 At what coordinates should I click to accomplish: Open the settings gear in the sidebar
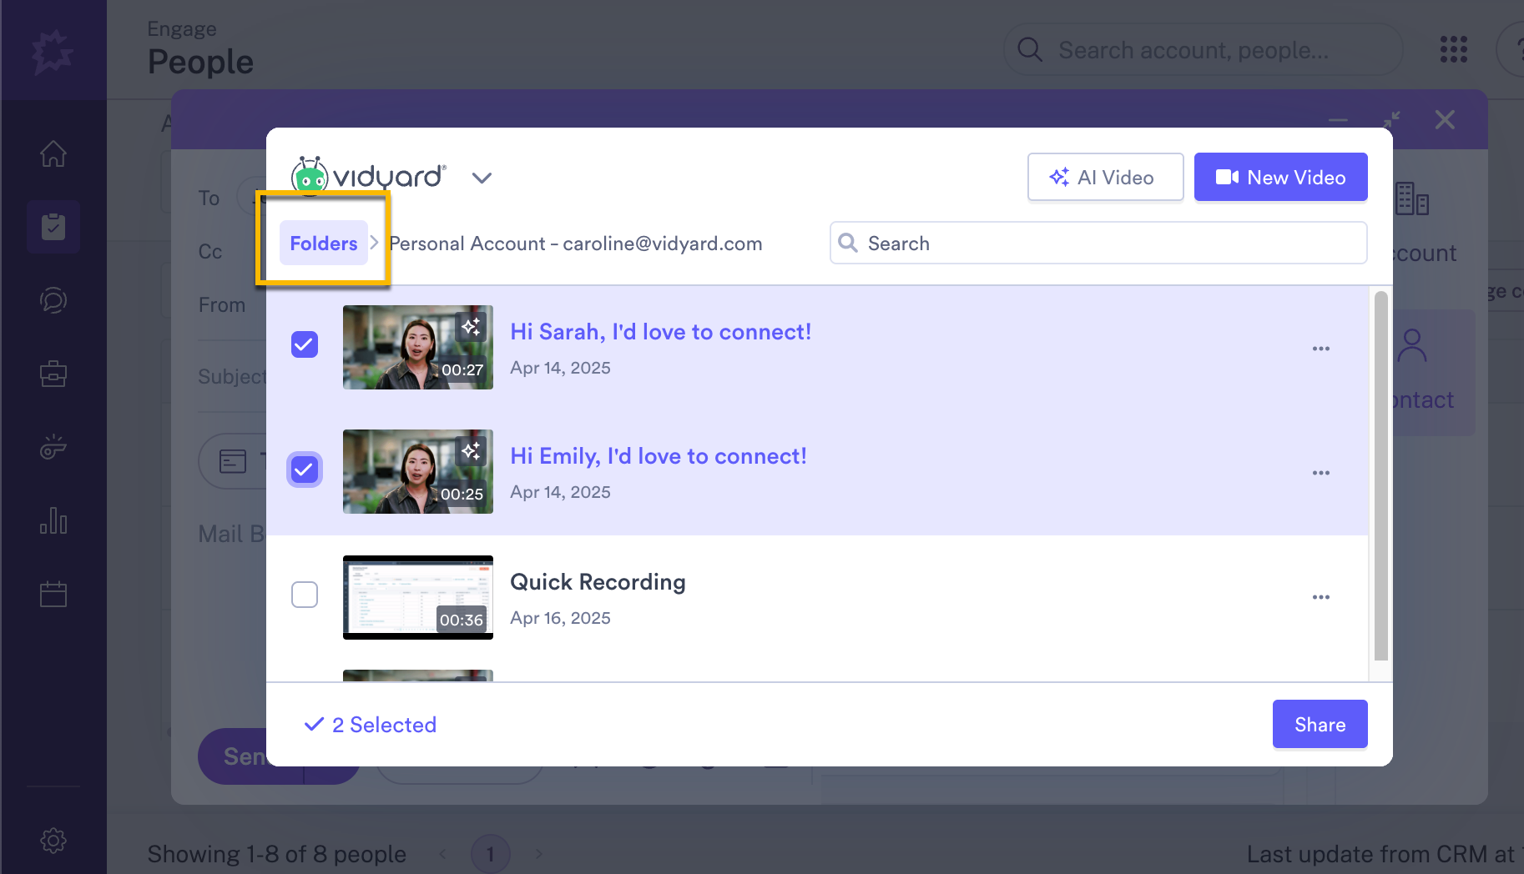click(x=53, y=841)
